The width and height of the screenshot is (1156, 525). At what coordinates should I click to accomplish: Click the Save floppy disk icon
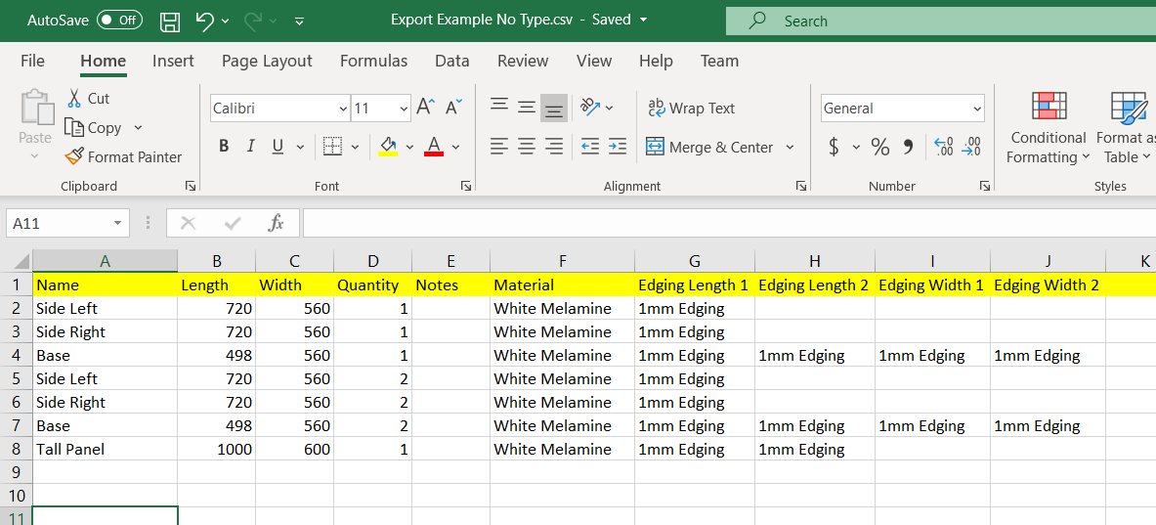(169, 21)
